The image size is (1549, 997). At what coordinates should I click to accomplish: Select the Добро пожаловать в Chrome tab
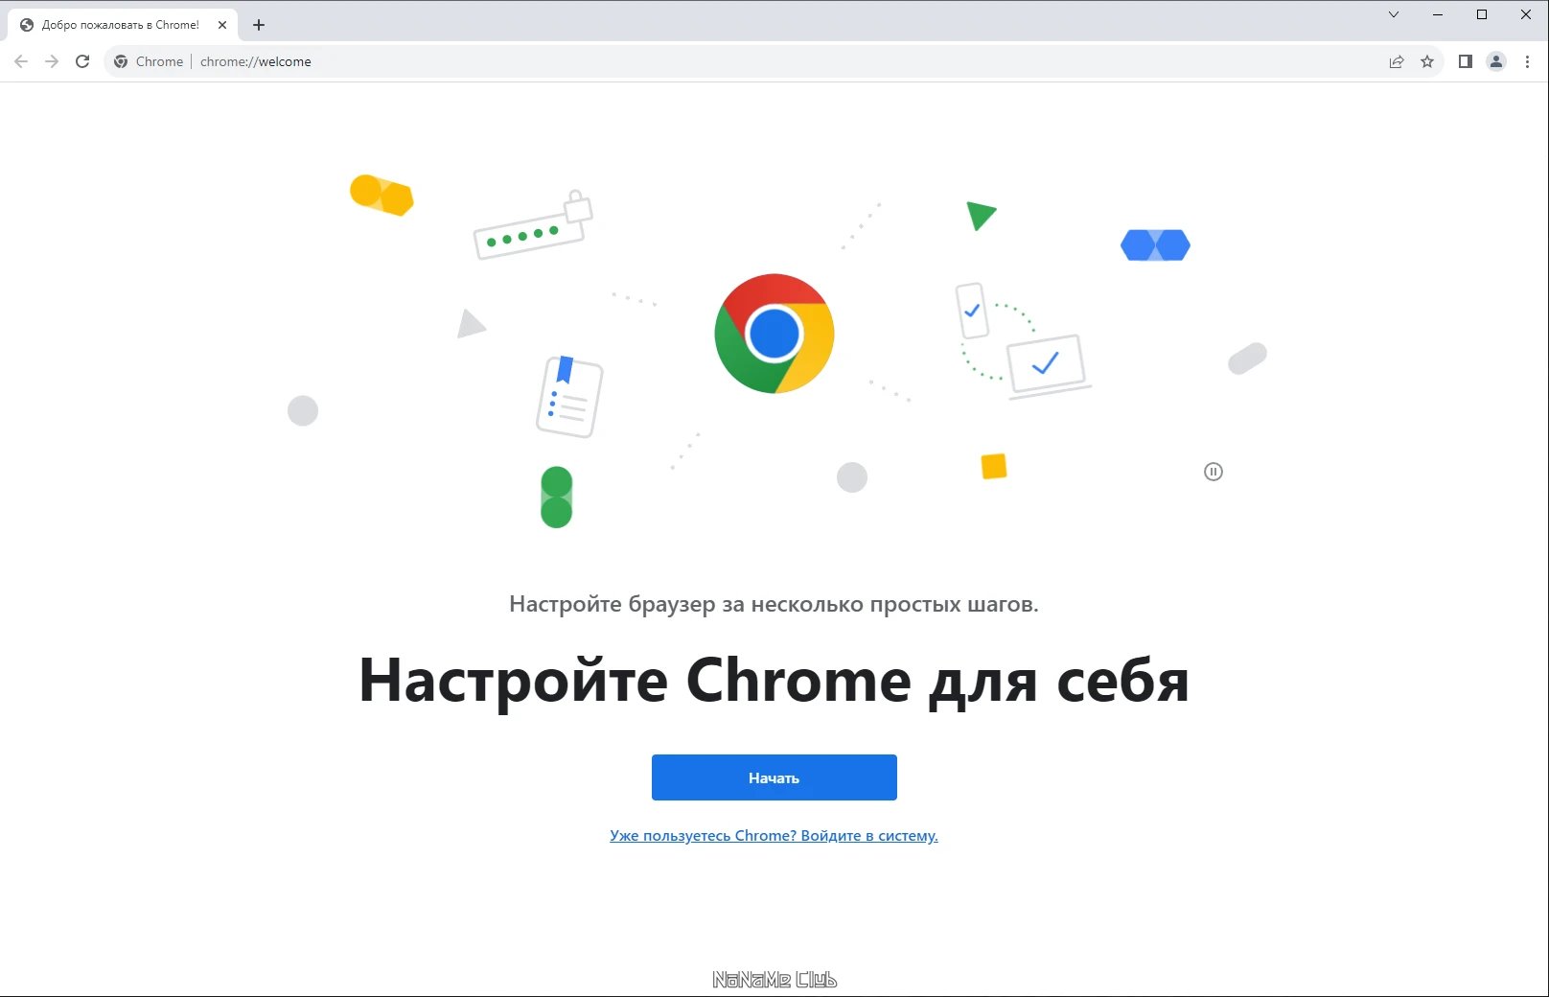point(122,25)
